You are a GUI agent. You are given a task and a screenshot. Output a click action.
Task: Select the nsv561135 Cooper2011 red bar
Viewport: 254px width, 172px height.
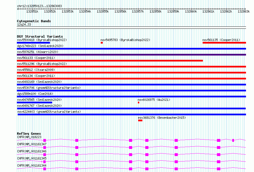click(x=224, y=43)
